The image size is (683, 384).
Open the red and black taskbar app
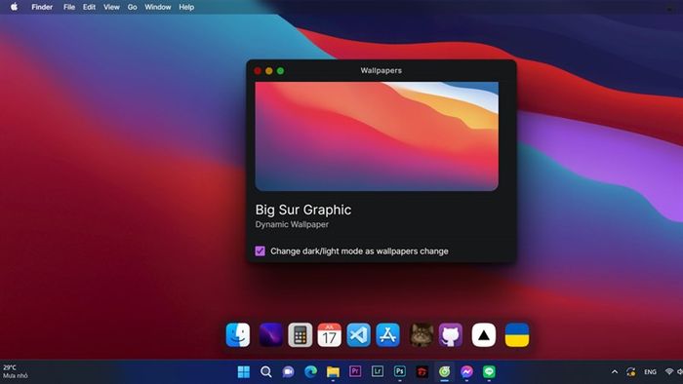(x=422, y=372)
